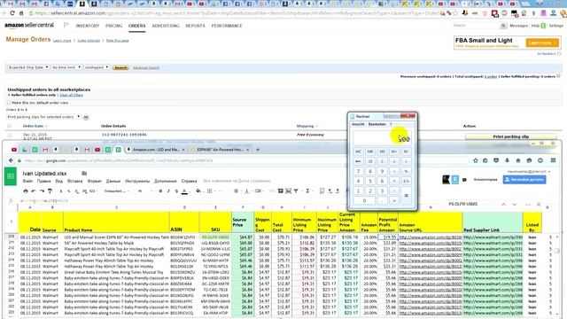Open the Формат menu in Sheets
The image size is (567, 319).
(x=95, y=181)
